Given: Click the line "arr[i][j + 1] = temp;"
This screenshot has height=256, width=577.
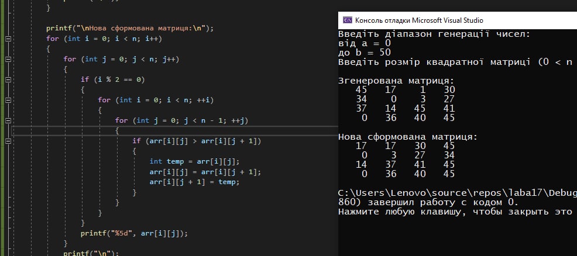Looking at the screenshot, I should (x=194, y=182).
